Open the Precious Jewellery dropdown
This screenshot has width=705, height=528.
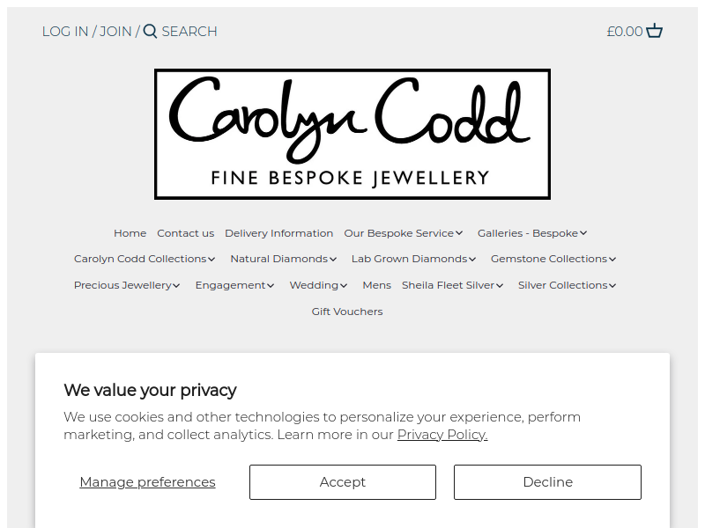pyautogui.click(x=127, y=285)
